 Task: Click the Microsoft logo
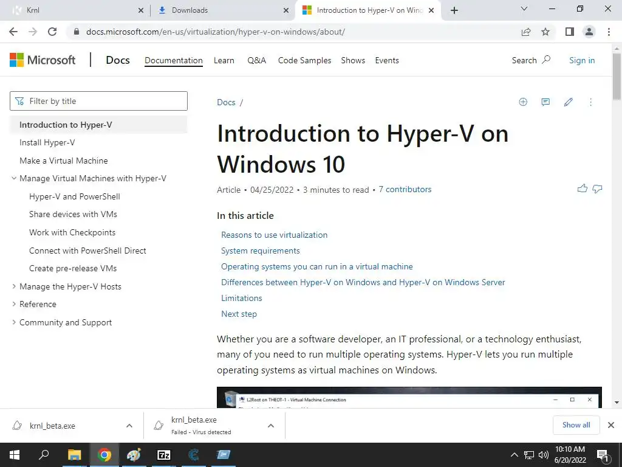click(43, 60)
